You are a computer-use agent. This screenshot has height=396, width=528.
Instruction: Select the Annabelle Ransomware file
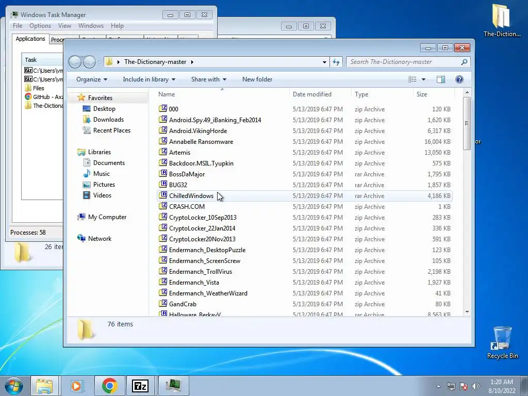304,141
